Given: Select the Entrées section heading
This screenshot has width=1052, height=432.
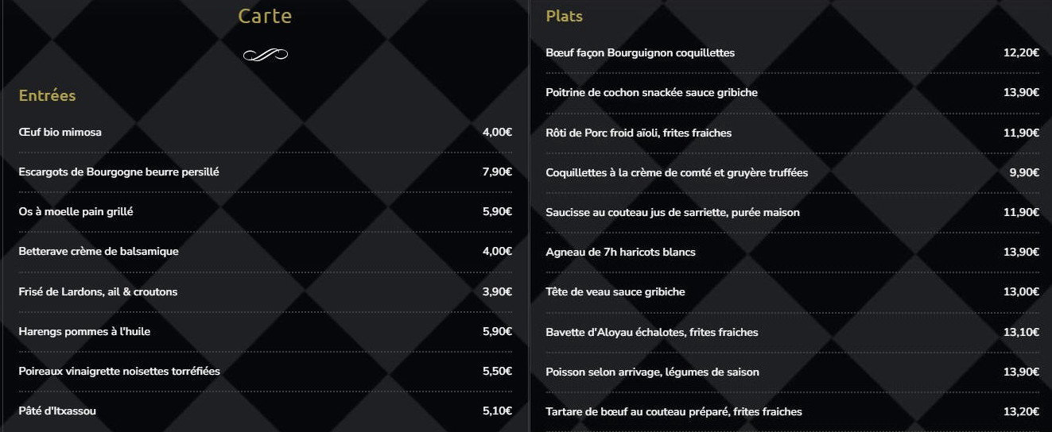Looking at the screenshot, I should point(47,95).
